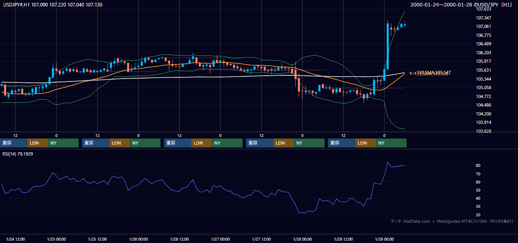This screenshot has height=243, width=518.
Task: Click price axis value 106.775
Action: point(484,35)
